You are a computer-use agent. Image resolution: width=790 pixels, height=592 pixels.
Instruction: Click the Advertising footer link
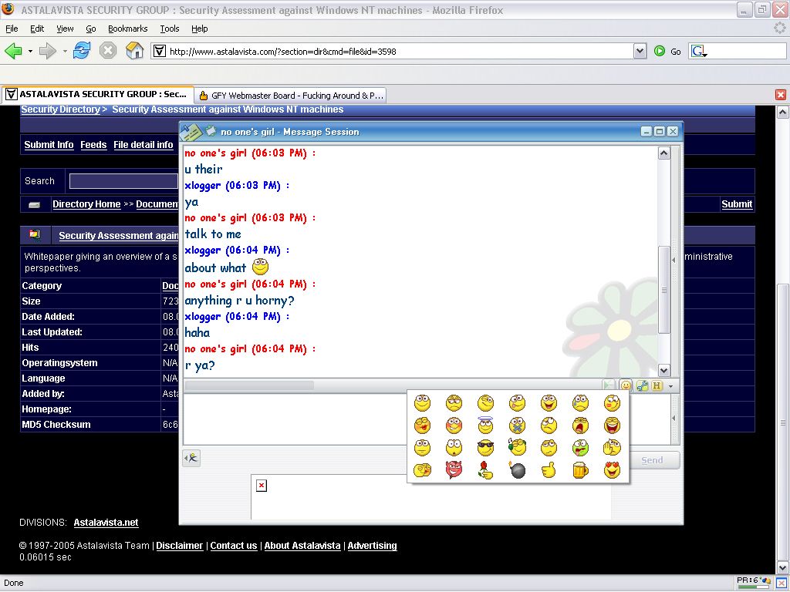(373, 546)
